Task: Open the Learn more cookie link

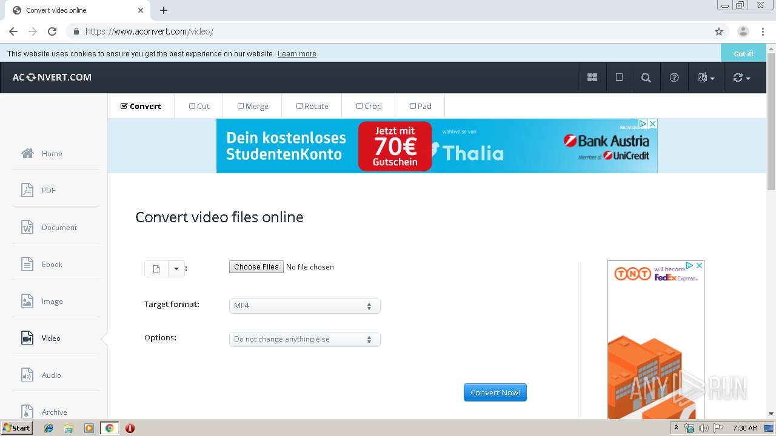Action: click(x=297, y=54)
